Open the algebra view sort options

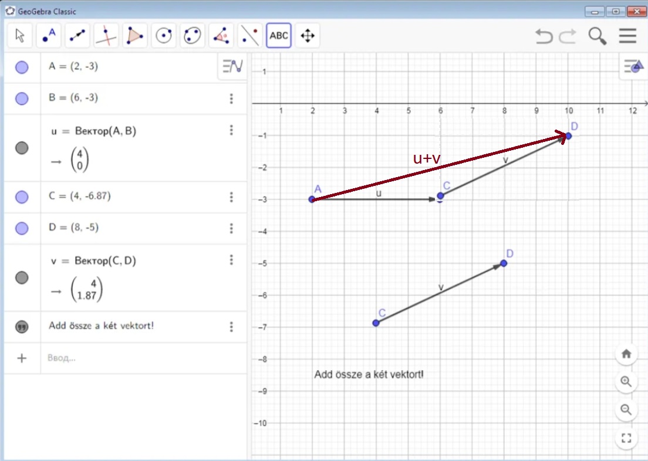[x=232, y=67]
